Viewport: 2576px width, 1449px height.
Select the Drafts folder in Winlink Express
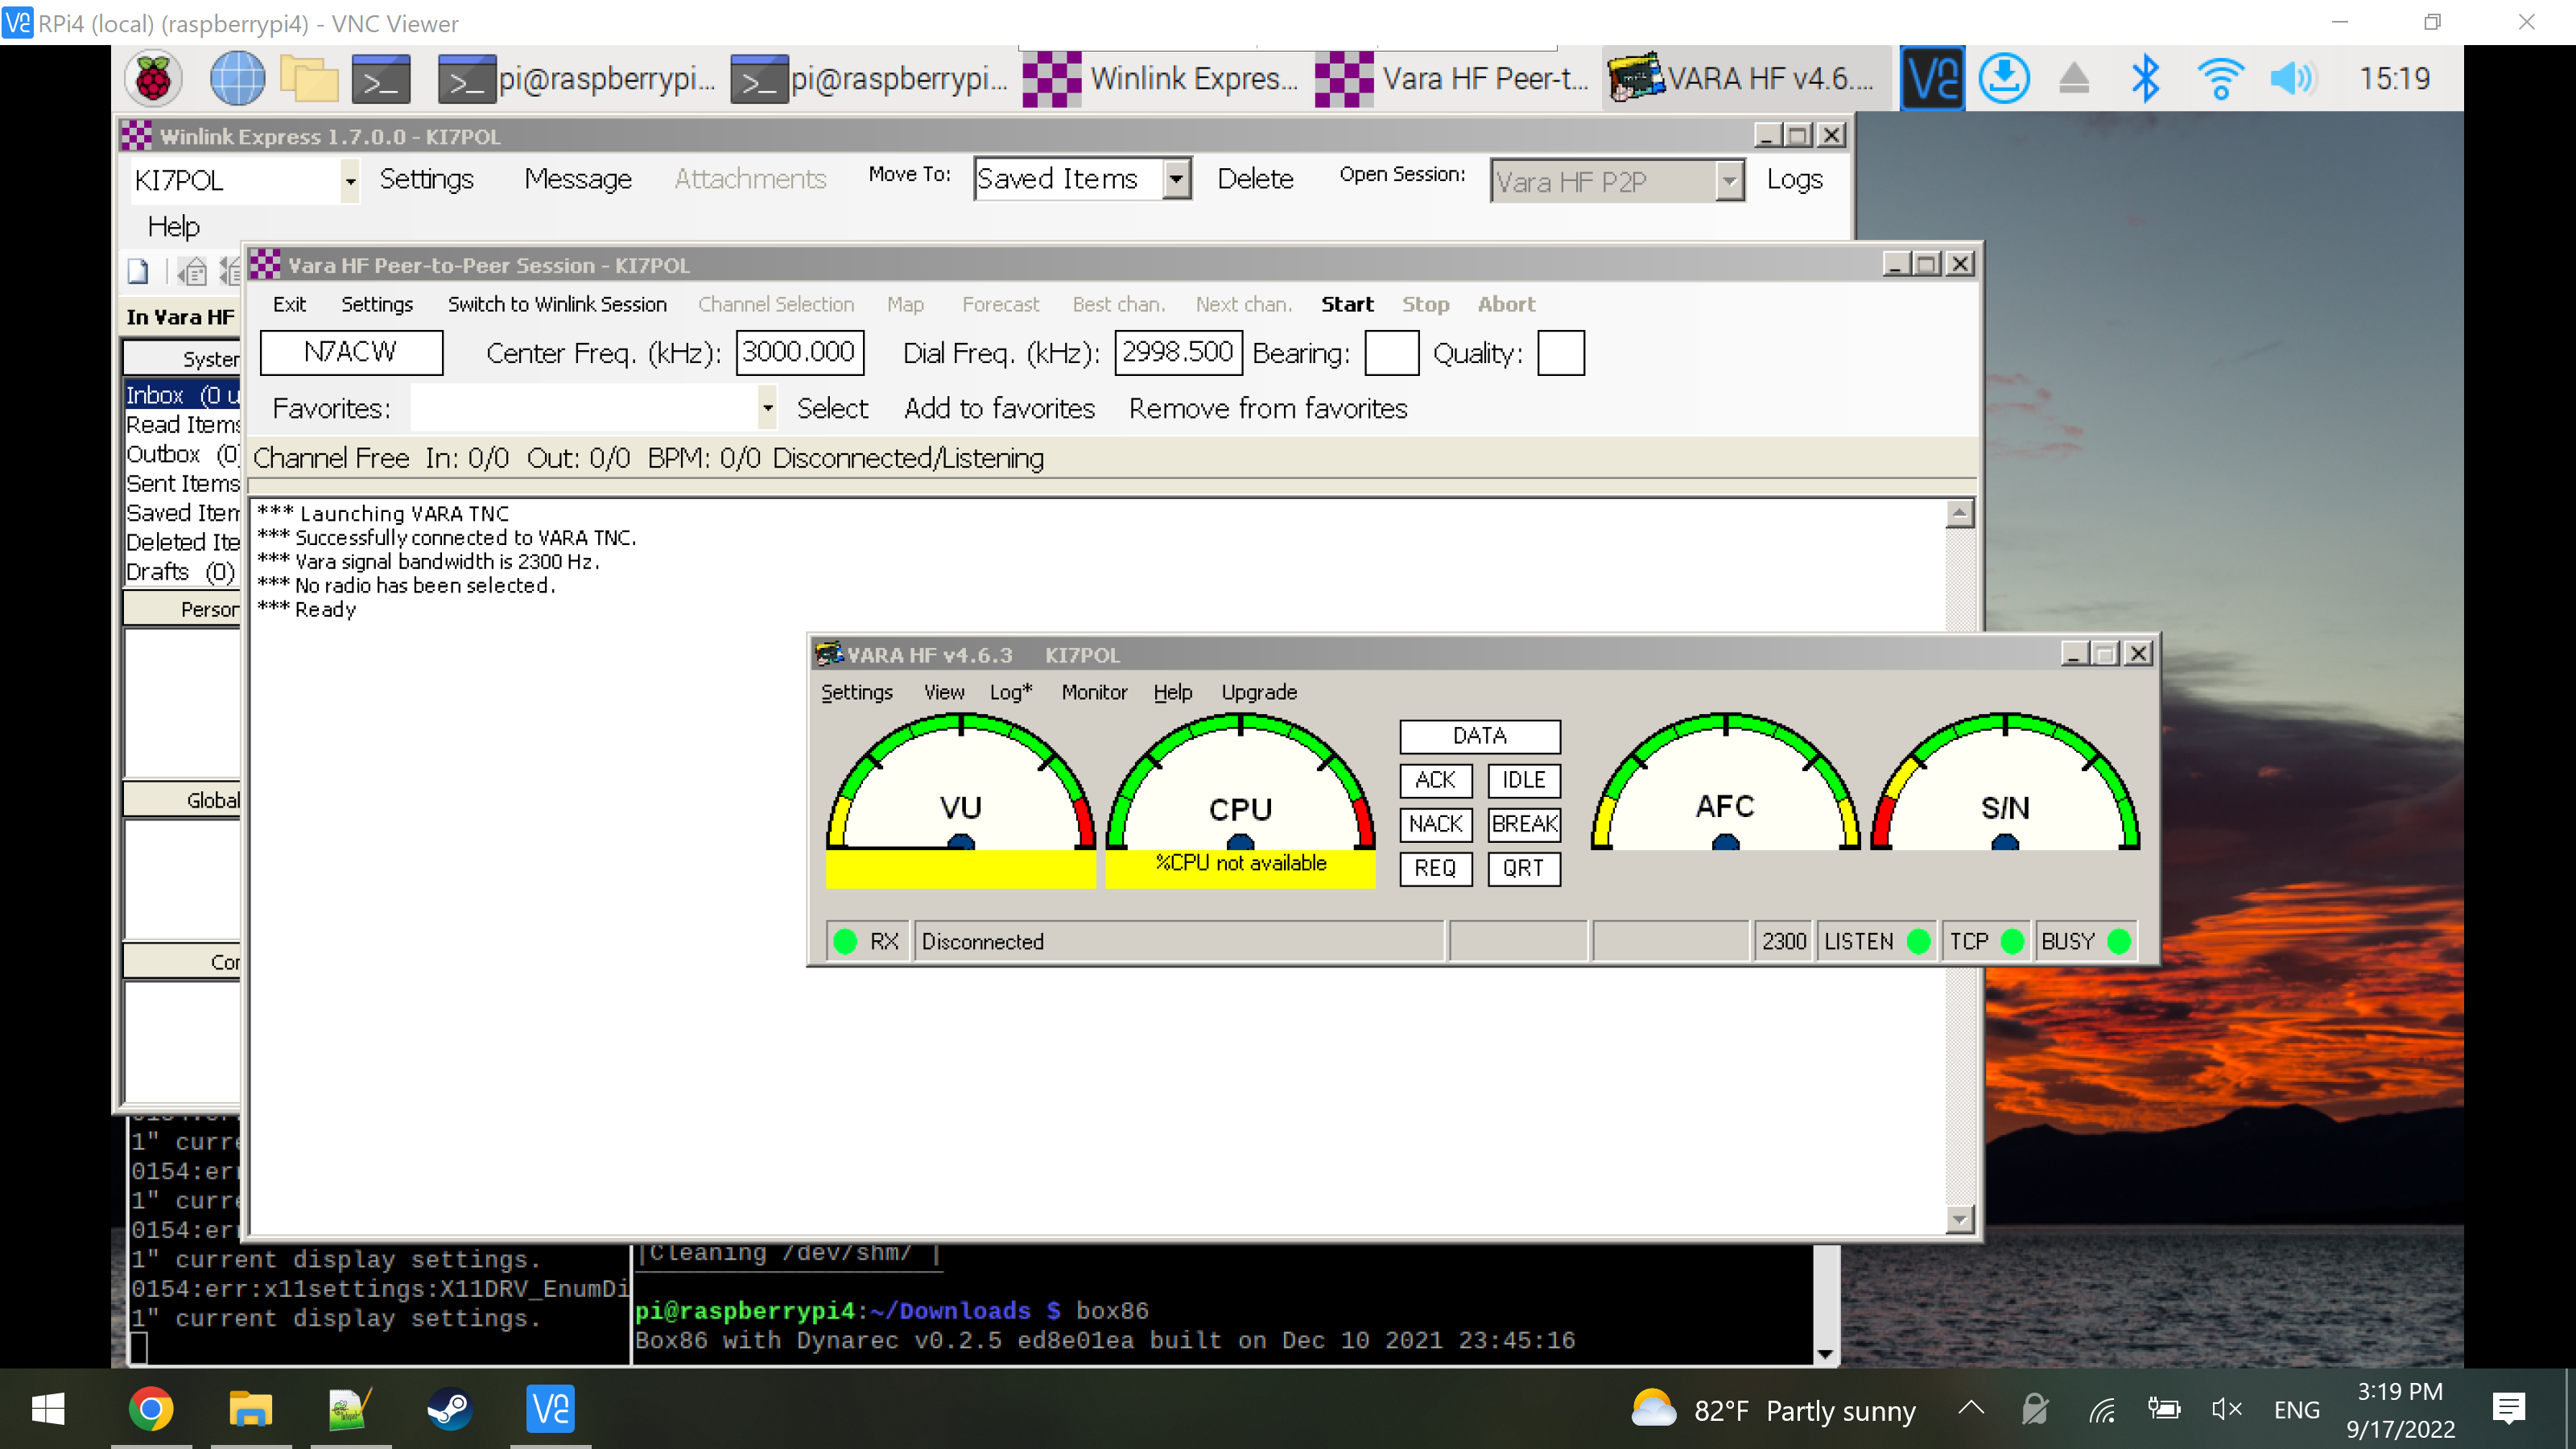click(x=182, y=572)
